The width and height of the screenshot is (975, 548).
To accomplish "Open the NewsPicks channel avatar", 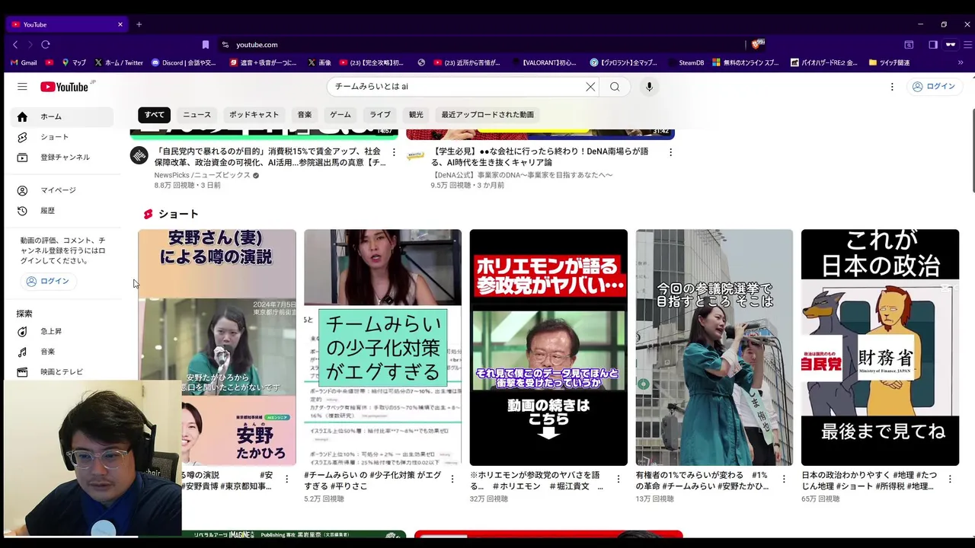I will [x=139, y=156].
